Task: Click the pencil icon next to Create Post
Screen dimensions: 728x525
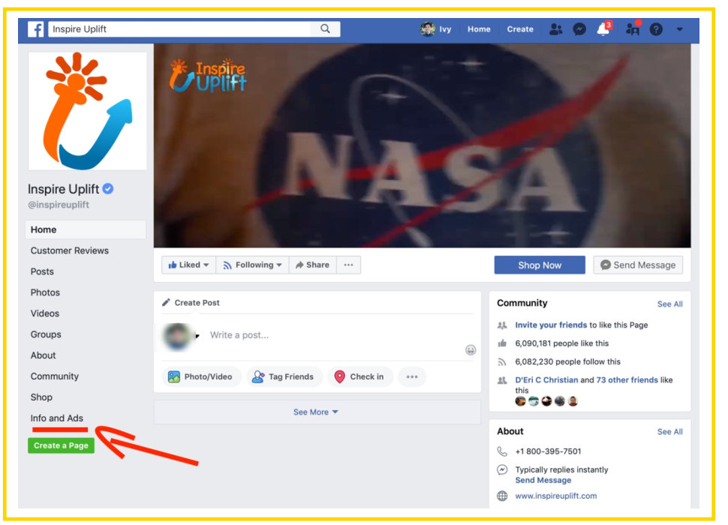Action: 166,302
